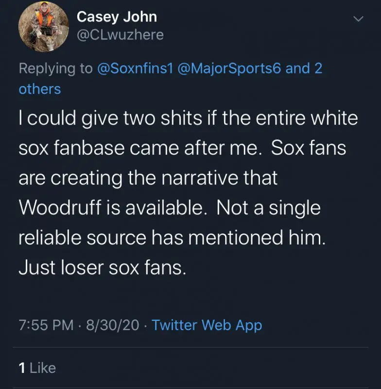Open the Twitter Web App source link
Image resolution: width=381 pixels, height=389 pixels.
[x=207, y=325]
